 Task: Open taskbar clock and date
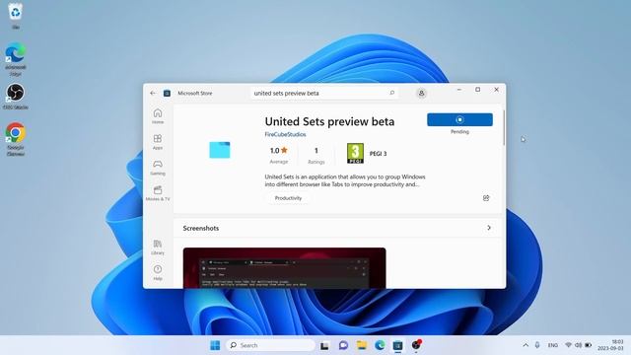click(x=610, y=345)
